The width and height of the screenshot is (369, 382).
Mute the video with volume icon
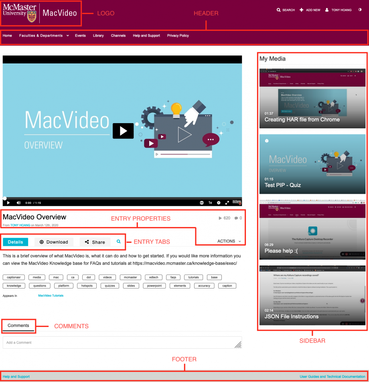(18, 203)
